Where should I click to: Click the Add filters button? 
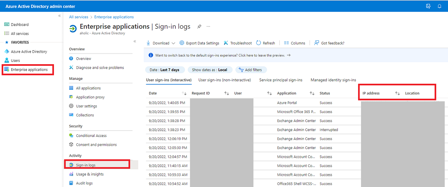point(251,70)
